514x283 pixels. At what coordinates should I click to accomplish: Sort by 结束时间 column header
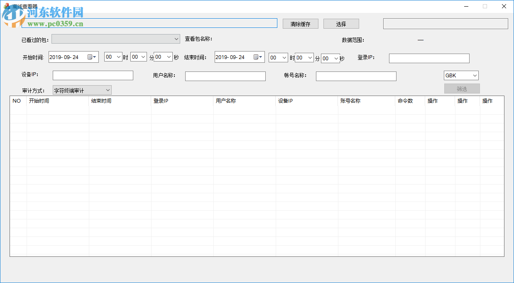pyautogui.click(x=120, y=101)
